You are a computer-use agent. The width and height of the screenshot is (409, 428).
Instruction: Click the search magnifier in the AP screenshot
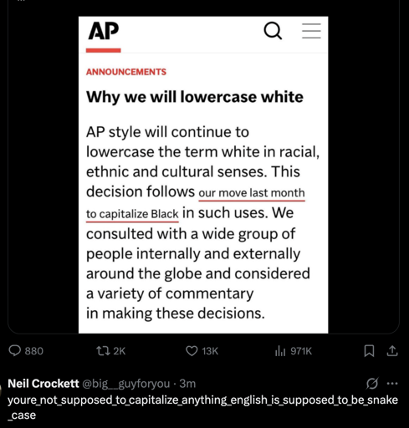pos(273,31)
